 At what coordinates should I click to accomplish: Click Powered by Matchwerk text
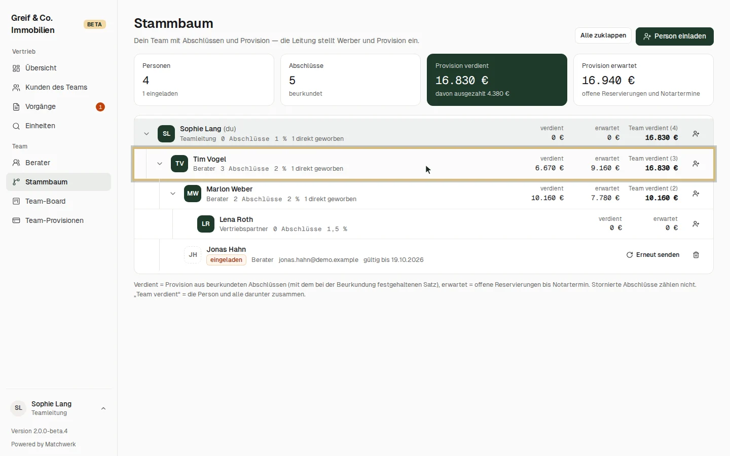coord(44,444)
